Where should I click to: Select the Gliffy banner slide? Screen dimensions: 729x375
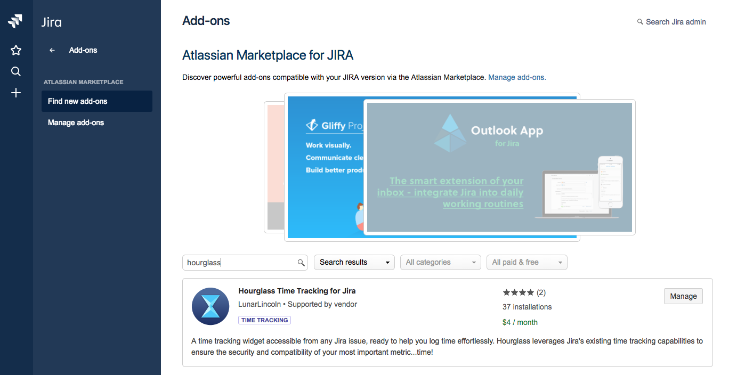[325, 166]
